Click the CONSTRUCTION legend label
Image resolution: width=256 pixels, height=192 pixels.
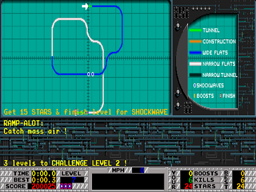219,42
